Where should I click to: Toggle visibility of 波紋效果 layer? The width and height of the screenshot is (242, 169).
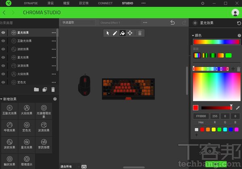point(3,49)
